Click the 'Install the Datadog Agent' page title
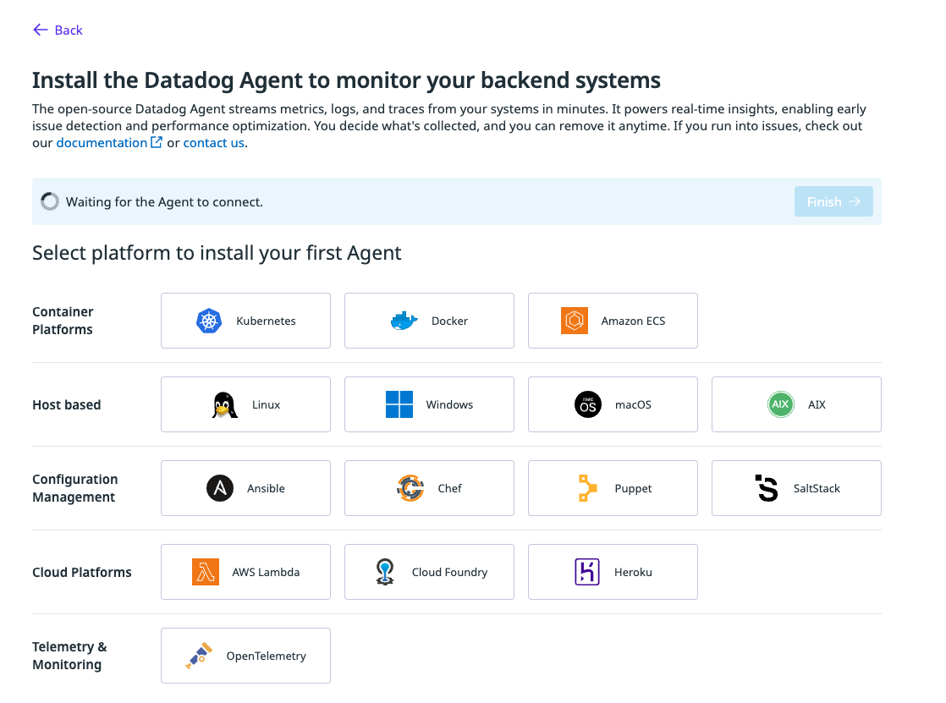The image size is (946, 703). tap(346, 80)
